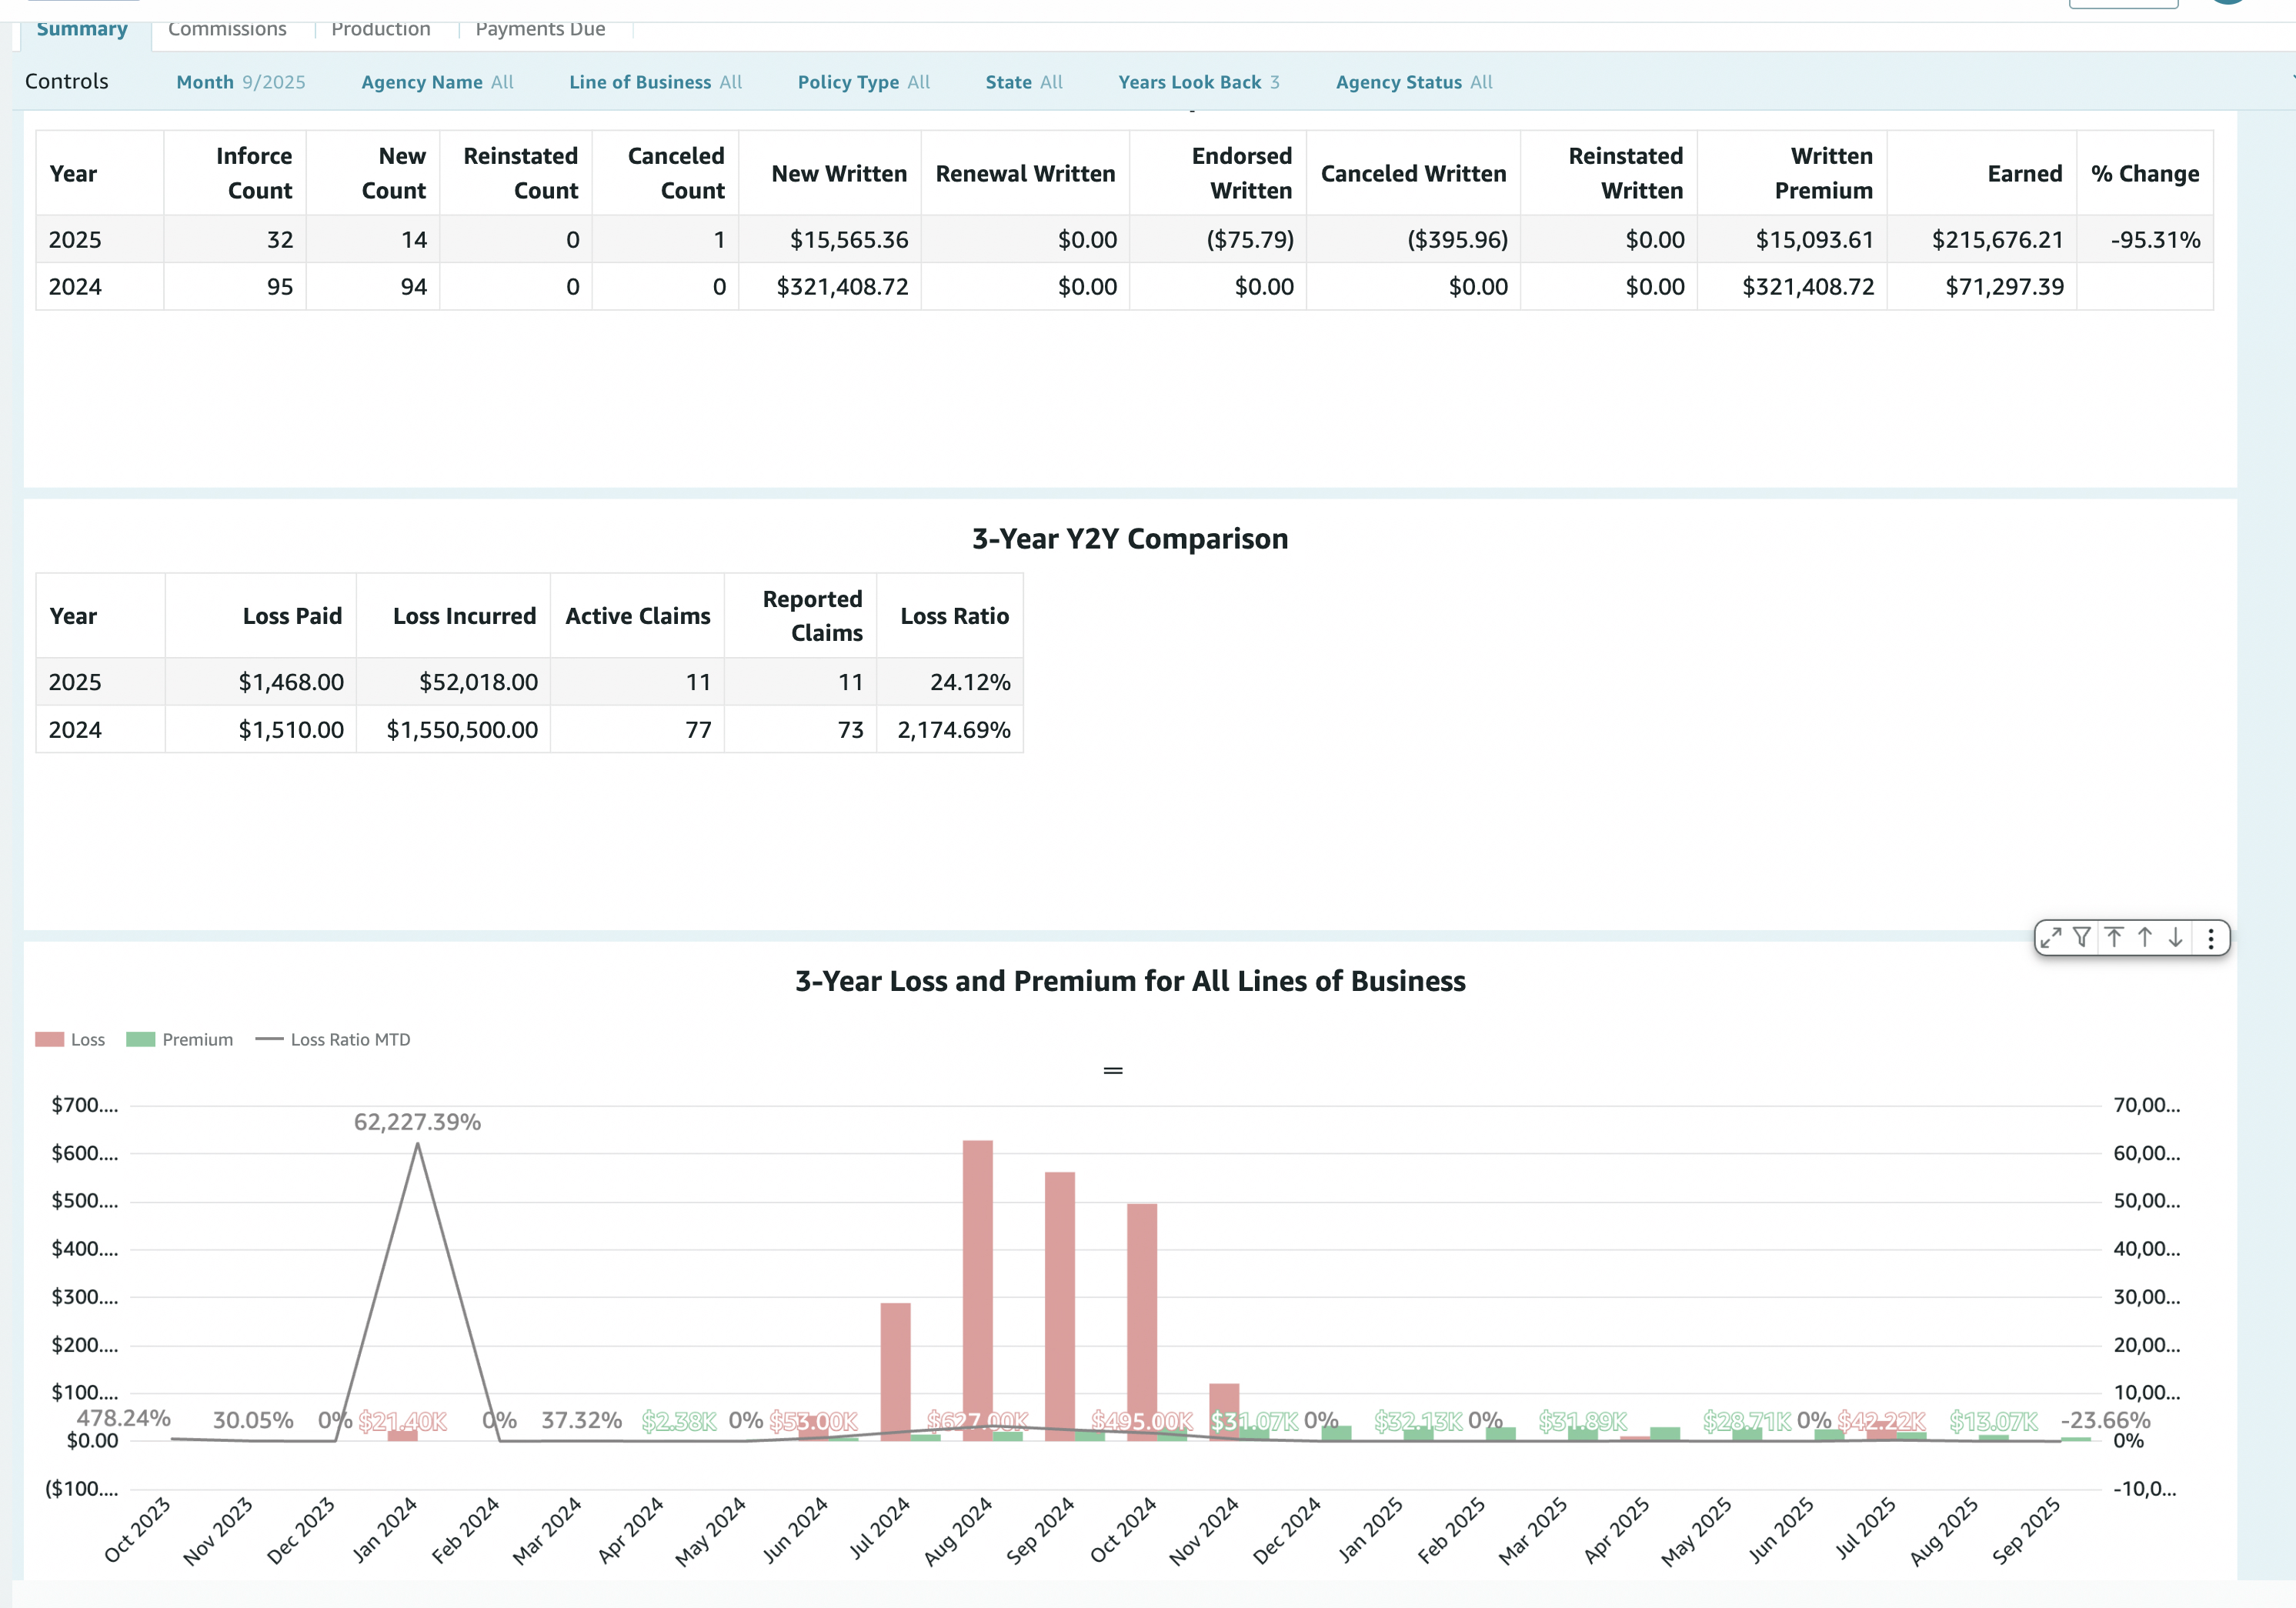Viewport: 2296px width, 1608px height.
Task: Click the chart's double-line drag handle
Action: click(x=1113, y=1070)
